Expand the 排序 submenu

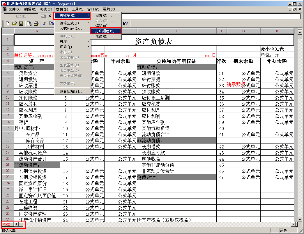[72, 41]
